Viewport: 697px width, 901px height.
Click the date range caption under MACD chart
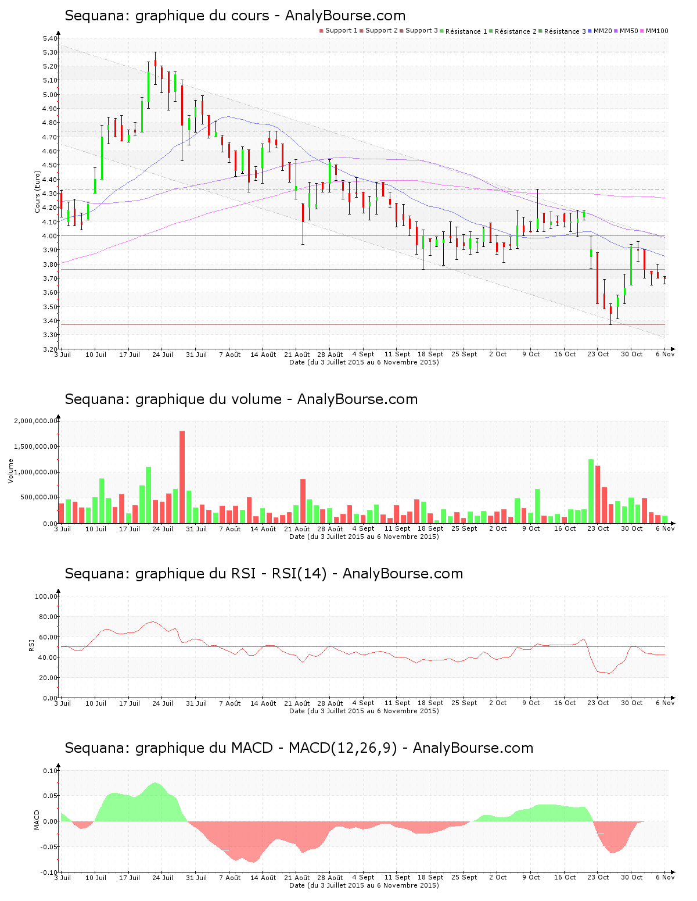tap(364, 885)
